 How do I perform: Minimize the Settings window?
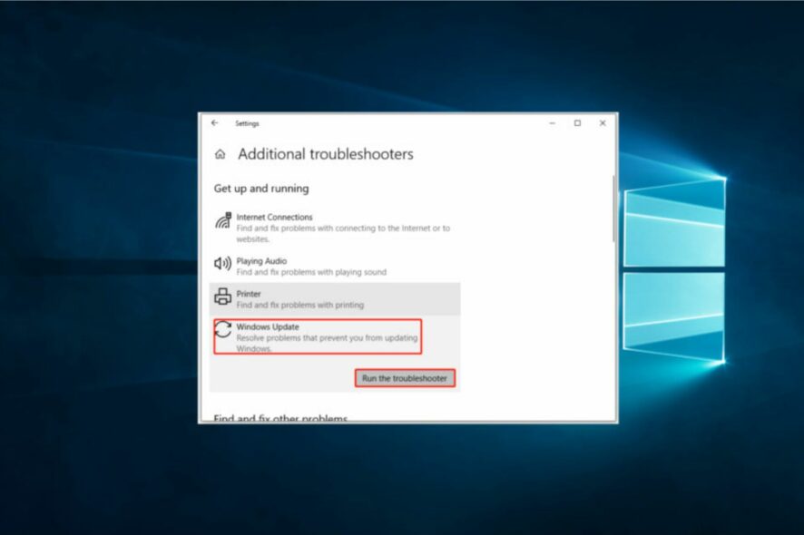pyautogui.click(x=553, y=123)
